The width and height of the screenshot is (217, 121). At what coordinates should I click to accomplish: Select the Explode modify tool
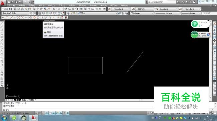pyautogui.click(x=214, y=79)
